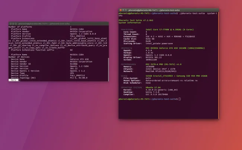The height and width of the screenshot is (150, 242).
Task: Click the 'NVIDIA 381.22' display driver value
Action: click(x=153, y=57)
